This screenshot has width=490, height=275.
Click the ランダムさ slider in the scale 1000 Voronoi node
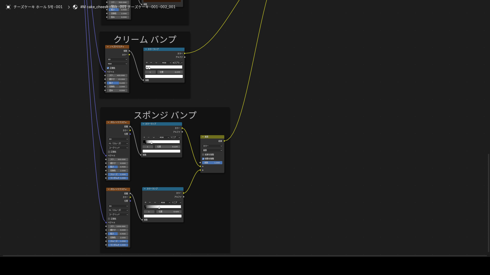pyautogui.click(x=118, y=245)
